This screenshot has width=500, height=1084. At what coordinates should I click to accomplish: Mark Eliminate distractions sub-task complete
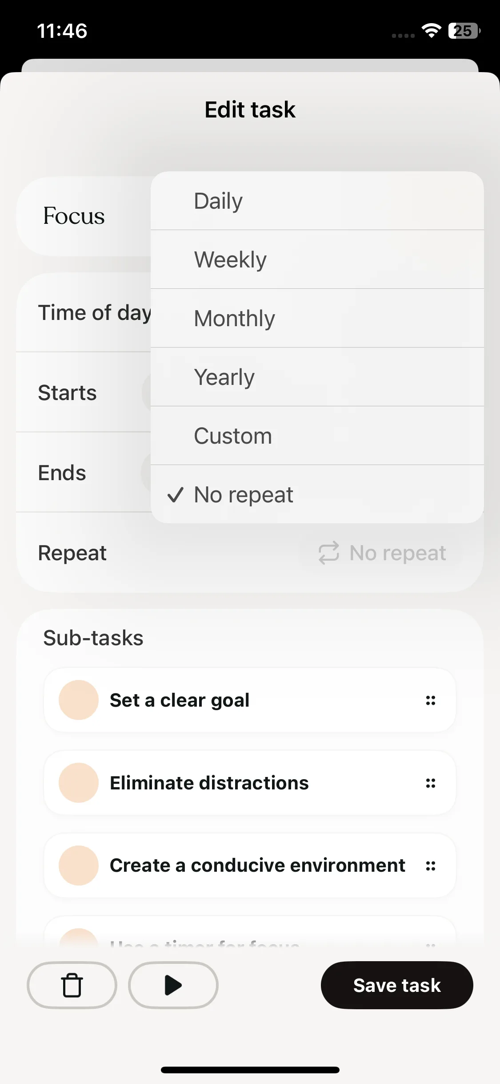pyautogui.click(x=79, y=783)
